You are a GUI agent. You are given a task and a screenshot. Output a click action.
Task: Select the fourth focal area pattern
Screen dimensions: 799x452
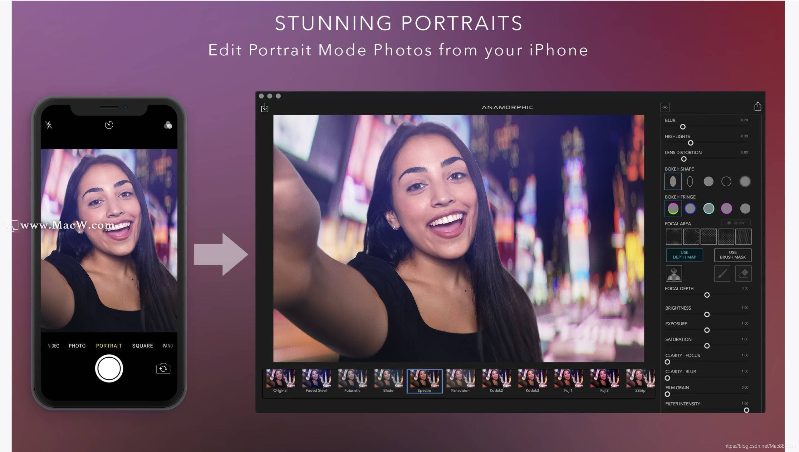726,237
